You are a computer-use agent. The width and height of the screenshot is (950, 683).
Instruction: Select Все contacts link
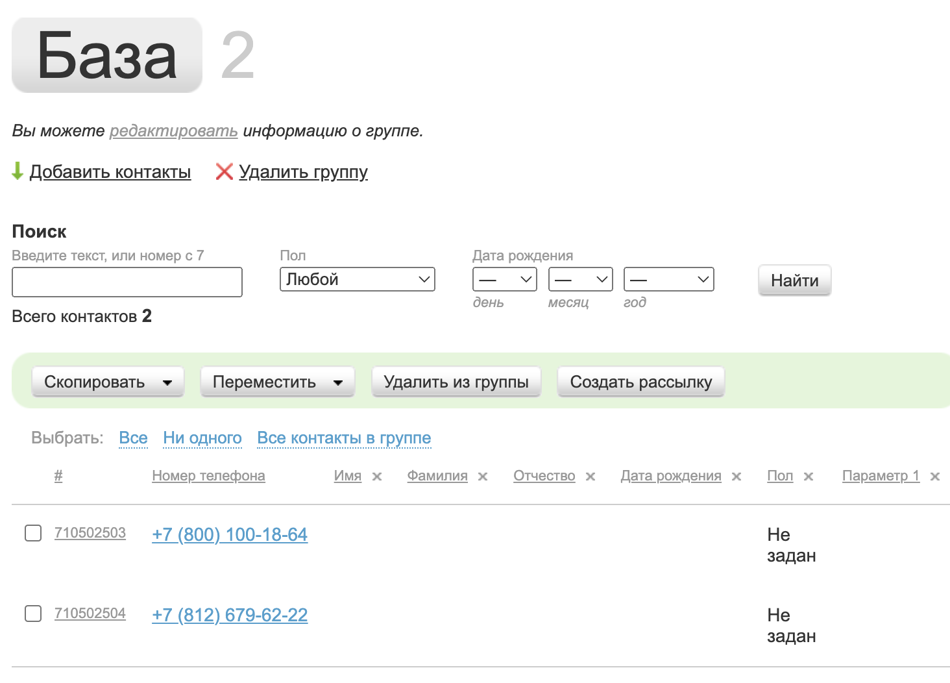[x=133, y=438]
